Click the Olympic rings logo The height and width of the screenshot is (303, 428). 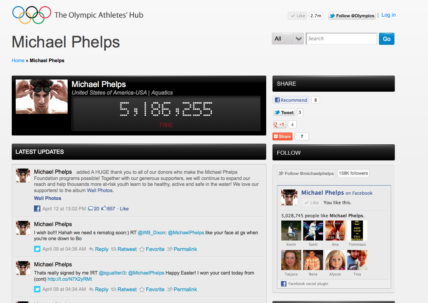click(x=32, y=15)
